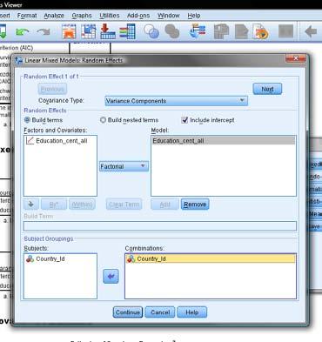This screenshot has height=342, width=322.
Task: Open the Help menu
Action: [194, 16]
